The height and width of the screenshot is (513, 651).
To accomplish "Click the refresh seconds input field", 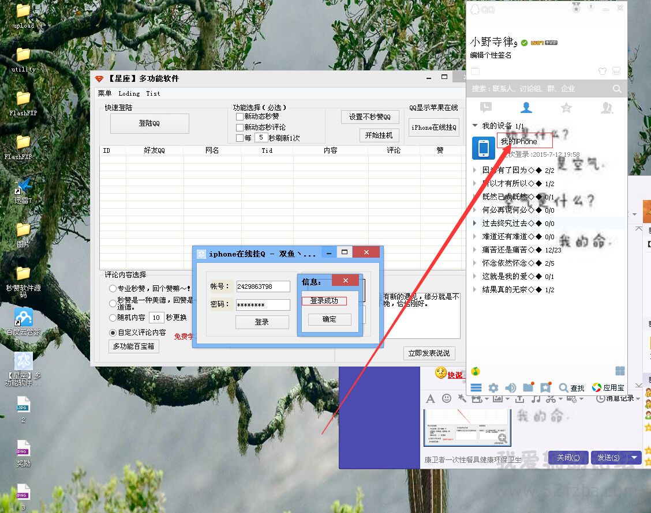I will 261,137.
